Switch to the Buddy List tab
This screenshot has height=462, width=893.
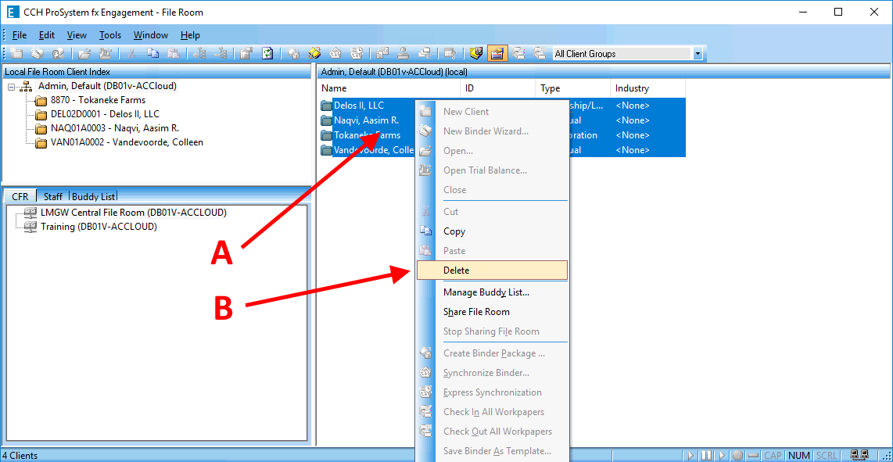(x=93, y=196)
